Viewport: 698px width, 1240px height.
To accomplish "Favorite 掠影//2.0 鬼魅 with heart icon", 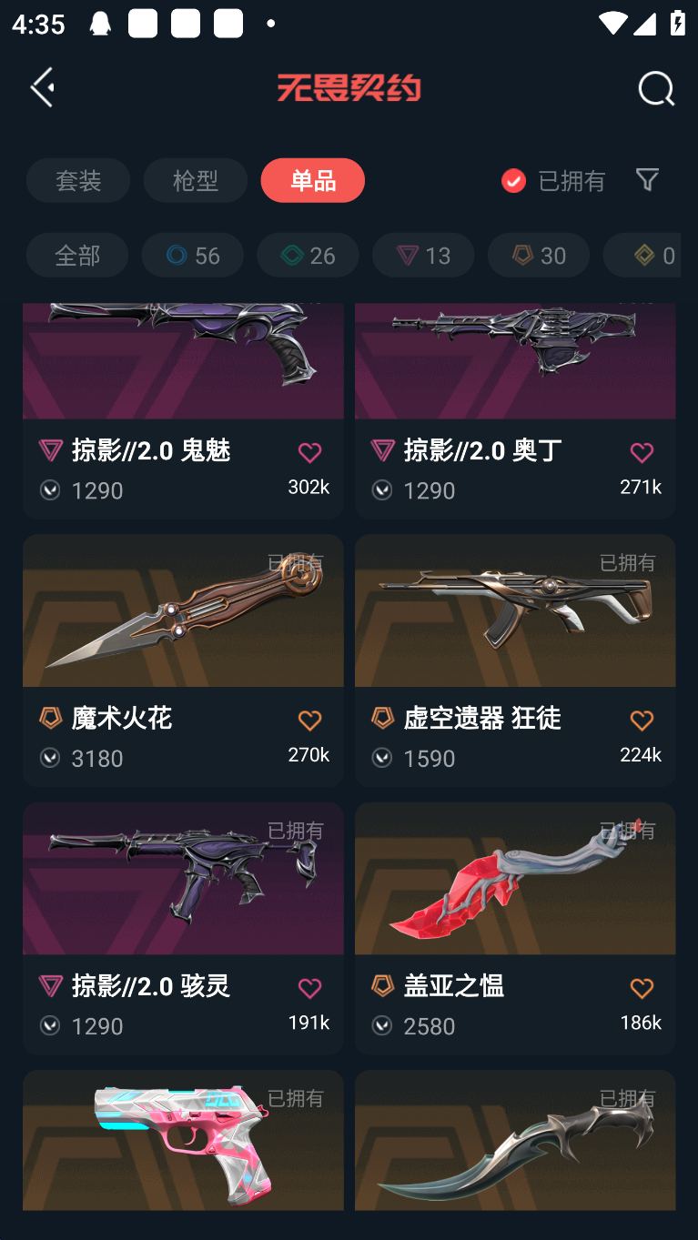I will [x=309, y=452].
